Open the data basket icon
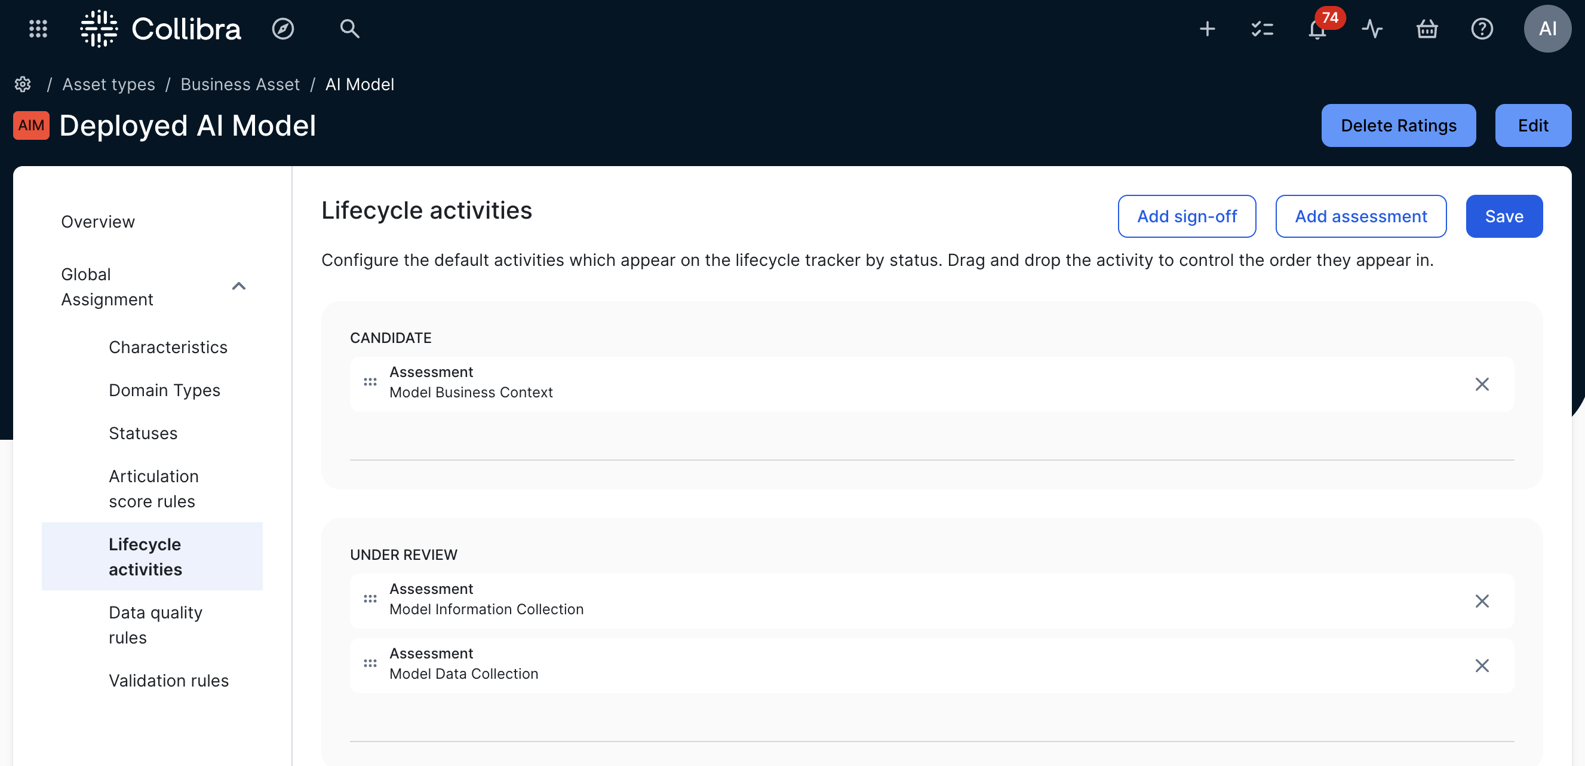 point(1426,28)
